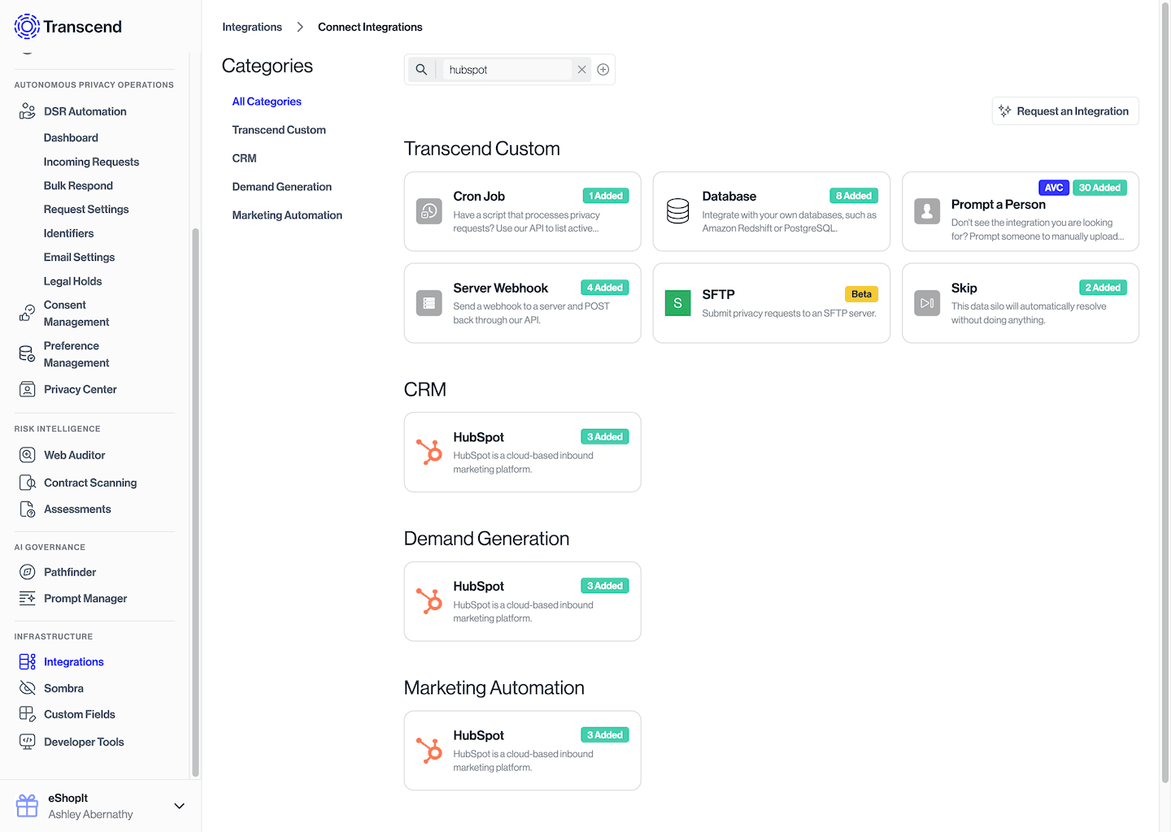Click the Pathfinder icon
This screenshot has height=832, width=1171.
point(27,571)
